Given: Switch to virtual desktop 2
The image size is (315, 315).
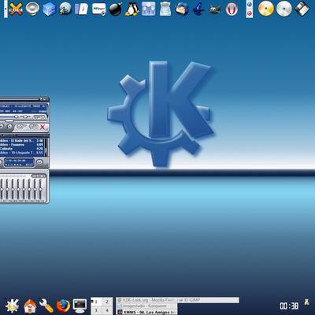Looking at the screenshot, I should (107, 302).
